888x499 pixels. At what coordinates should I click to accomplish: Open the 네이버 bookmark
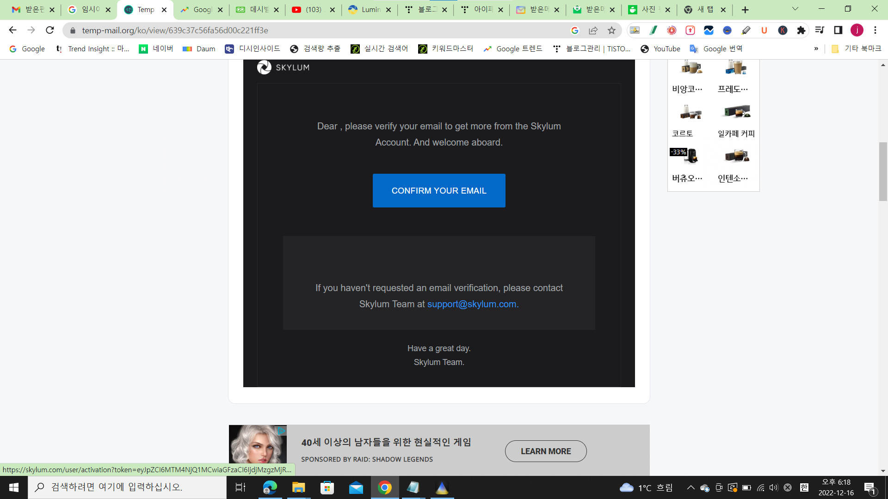click(x=156, y=49)
